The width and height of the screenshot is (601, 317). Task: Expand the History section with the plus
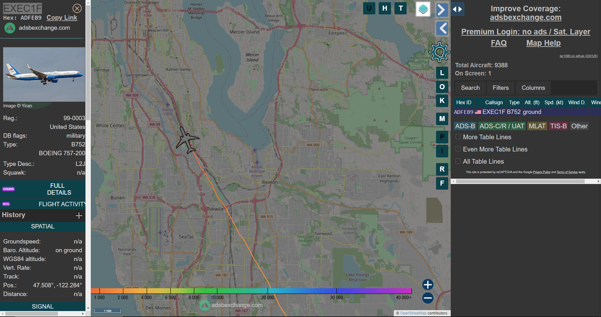pyautogui.click(x=79, y=215)
